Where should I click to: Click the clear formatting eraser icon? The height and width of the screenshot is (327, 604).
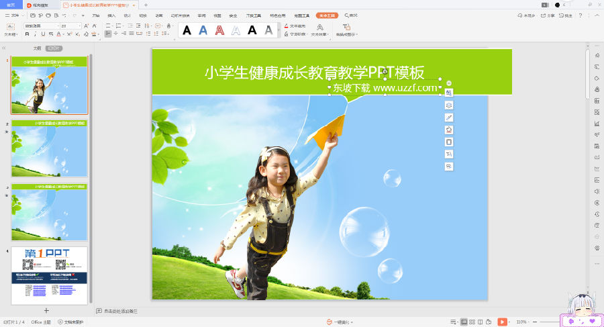tap(86, 34)
